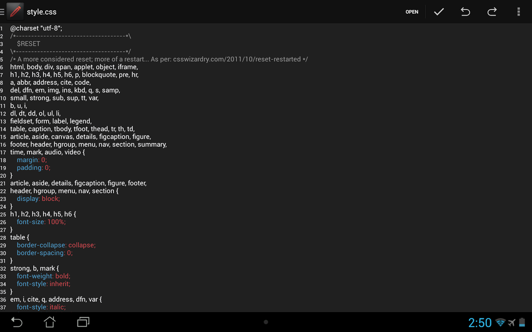Tap the 2:50 clock in the status bar
This screenshot has height=332, width=532.
480,323
